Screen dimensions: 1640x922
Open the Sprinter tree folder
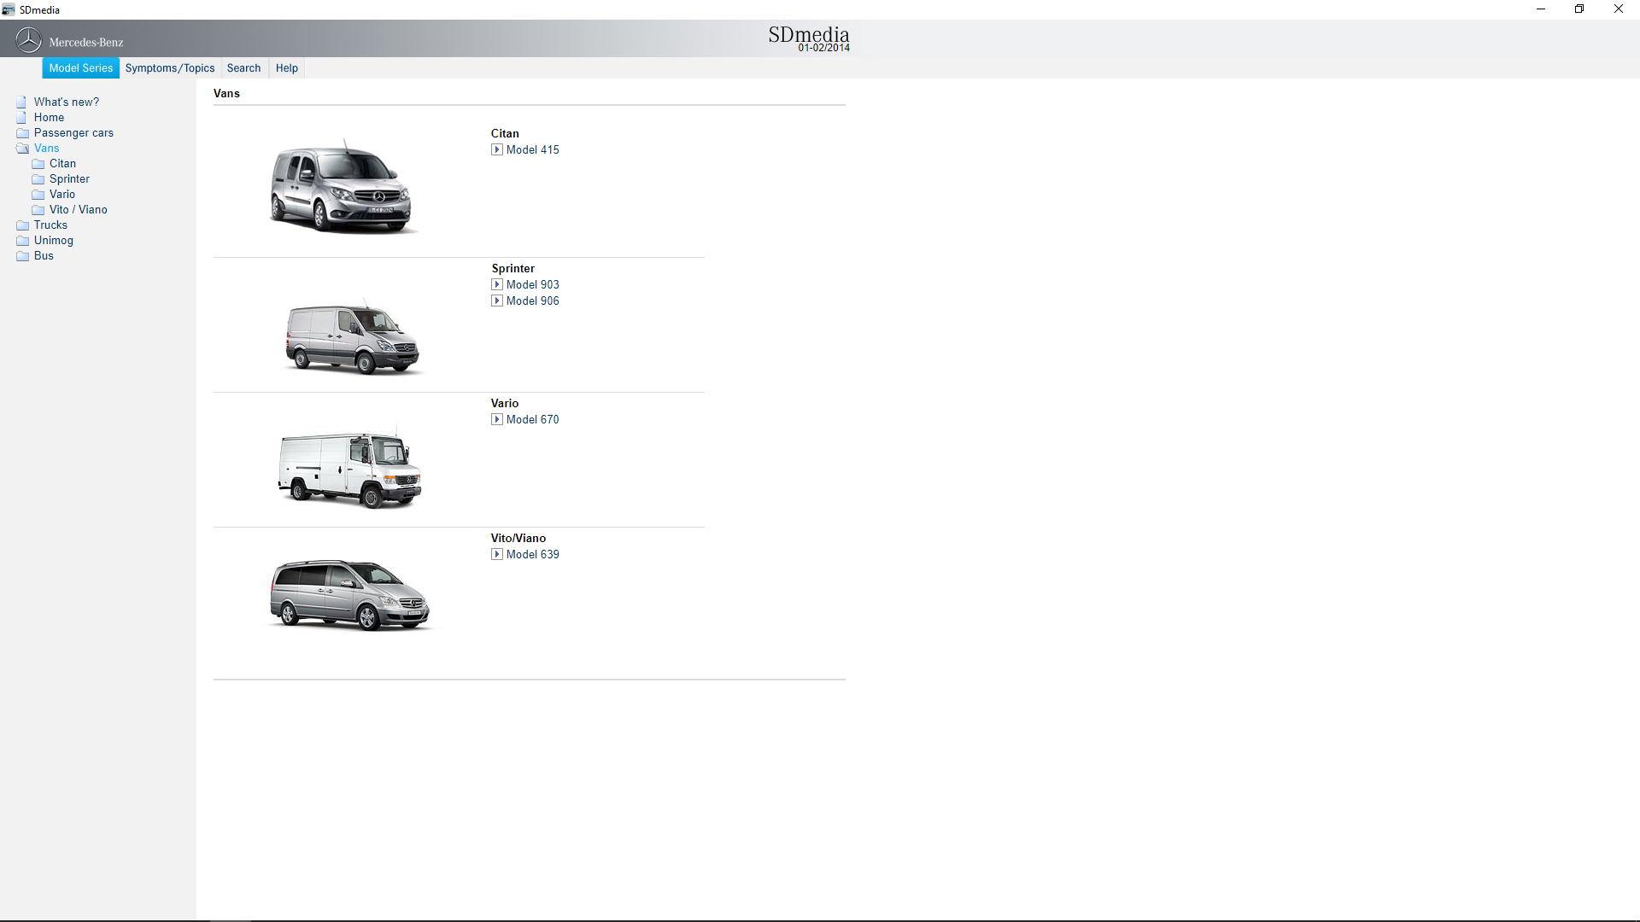click(x=69, y=179)
